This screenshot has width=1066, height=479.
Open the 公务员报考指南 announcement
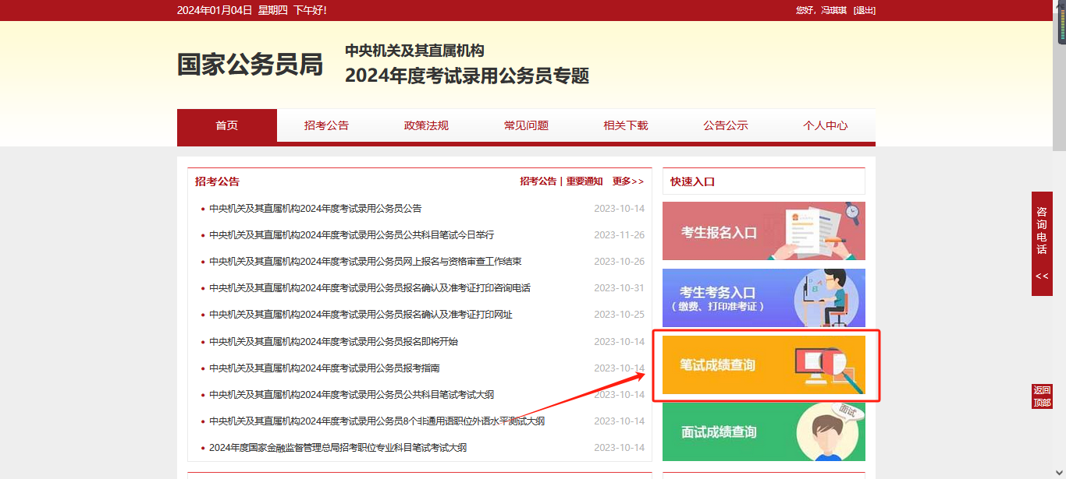325,368
